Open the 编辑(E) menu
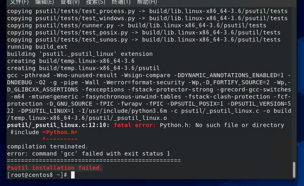Screen dimensions: 304x186 [44, 2]
